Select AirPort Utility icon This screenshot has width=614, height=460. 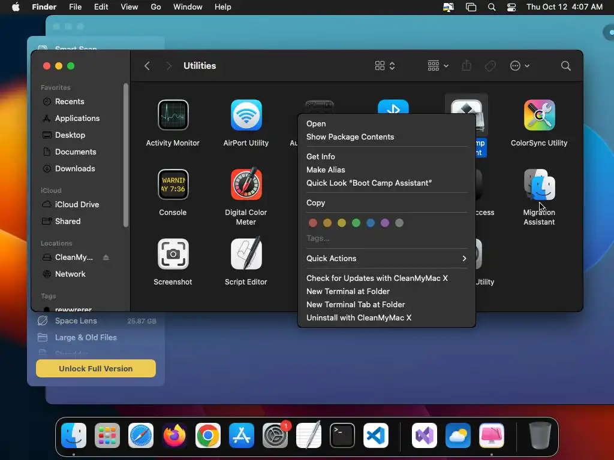246,115
